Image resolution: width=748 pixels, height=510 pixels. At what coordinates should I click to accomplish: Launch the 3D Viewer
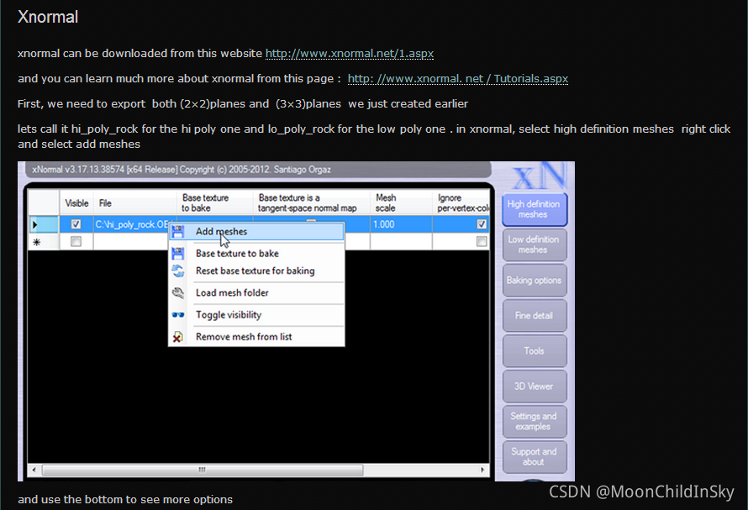535,386
